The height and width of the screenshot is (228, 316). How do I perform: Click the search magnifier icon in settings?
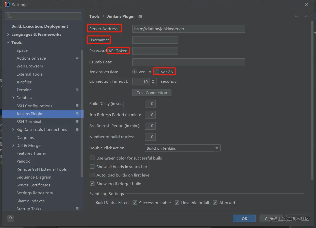(9, 16)
